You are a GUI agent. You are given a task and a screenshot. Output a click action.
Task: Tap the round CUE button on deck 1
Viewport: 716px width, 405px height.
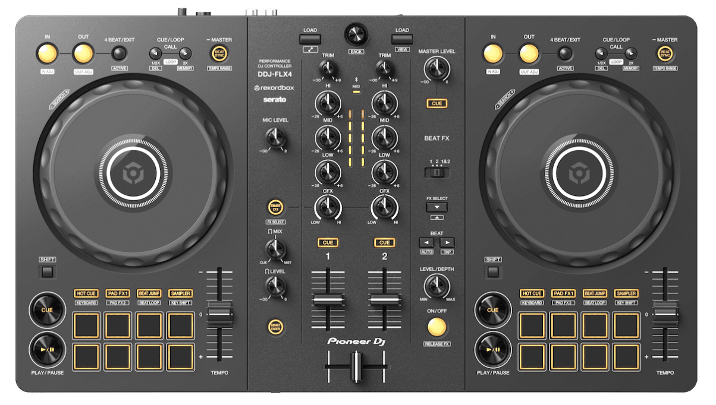click(x=47, y=310)
